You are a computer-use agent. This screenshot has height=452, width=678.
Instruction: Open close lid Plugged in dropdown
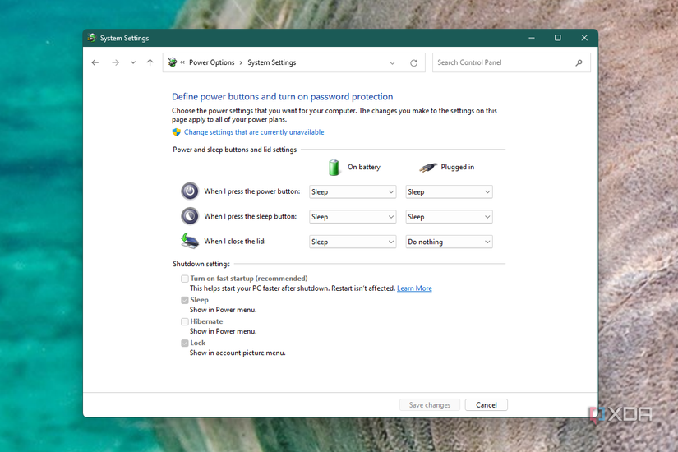pos(449,242)
